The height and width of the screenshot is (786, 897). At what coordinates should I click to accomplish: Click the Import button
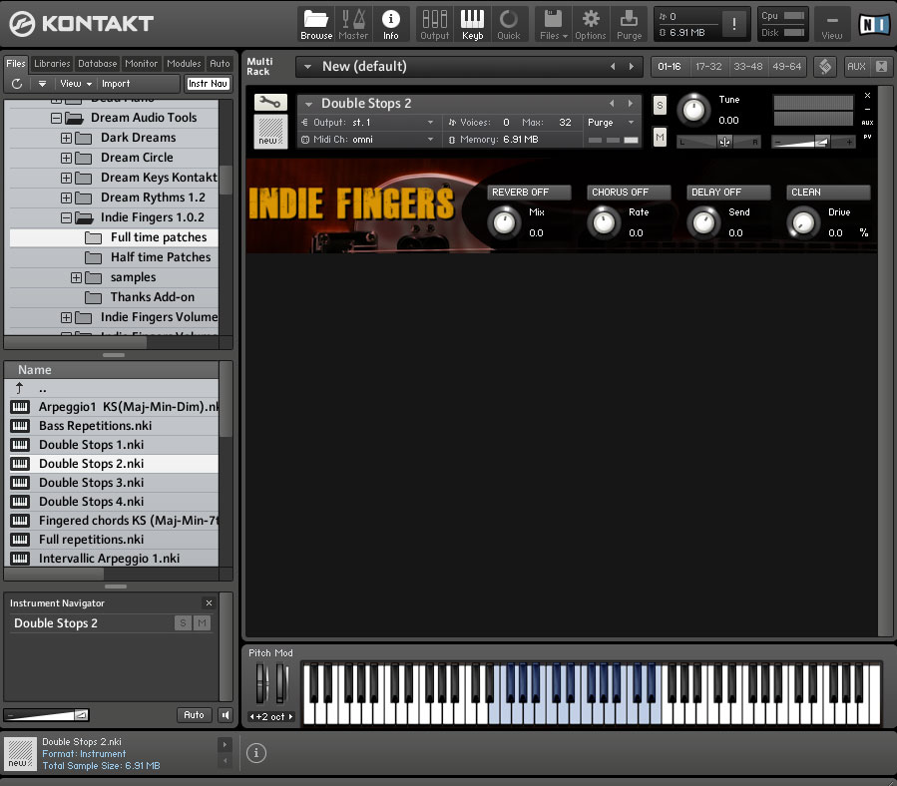[x=116, y=84]
